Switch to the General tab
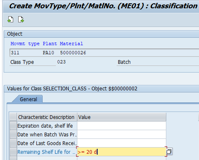The height and width of the screenshot is (160, 199). 29,99
